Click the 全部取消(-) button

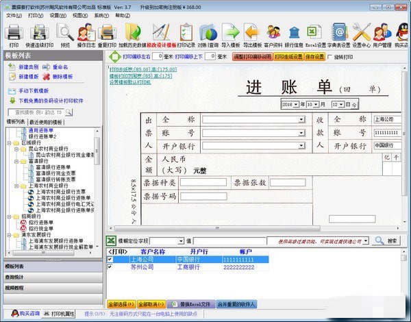tap(151, 304)
